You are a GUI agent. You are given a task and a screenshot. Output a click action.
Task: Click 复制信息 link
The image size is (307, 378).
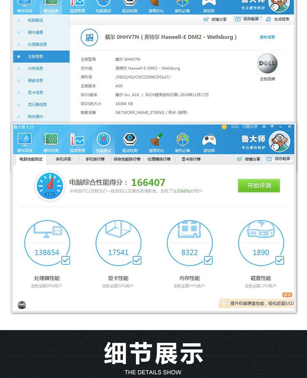(x=267, y=37)
